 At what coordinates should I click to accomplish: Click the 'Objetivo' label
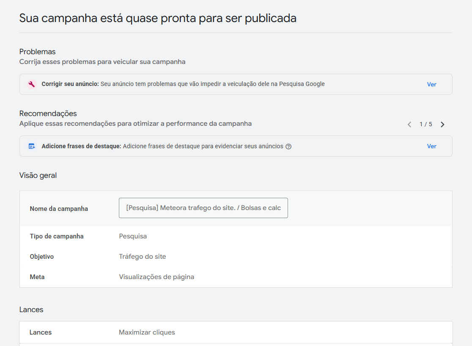pos(42,257)
